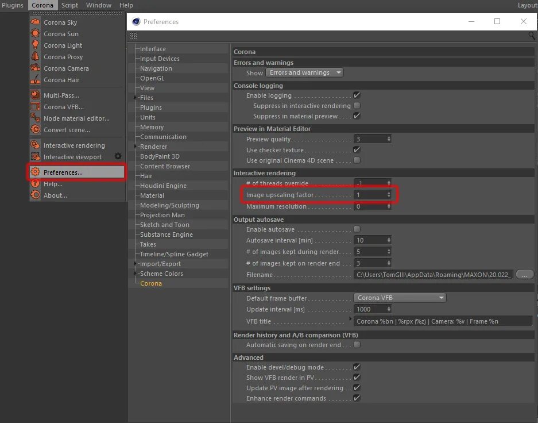Click images kept on render end field
Viewport: 538px width, 423px height.
coord(370,263)
